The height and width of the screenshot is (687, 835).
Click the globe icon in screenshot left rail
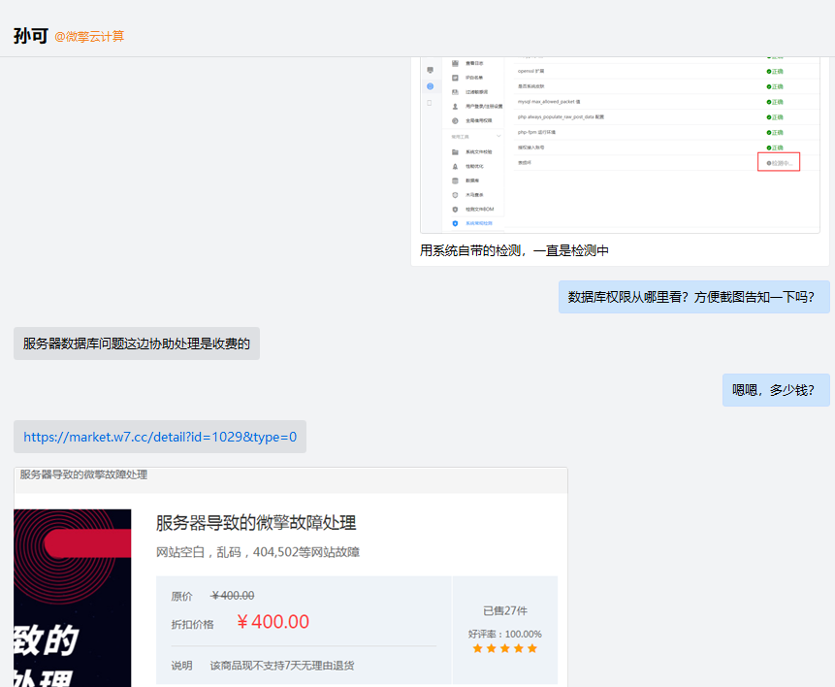(x=431, y=85)
